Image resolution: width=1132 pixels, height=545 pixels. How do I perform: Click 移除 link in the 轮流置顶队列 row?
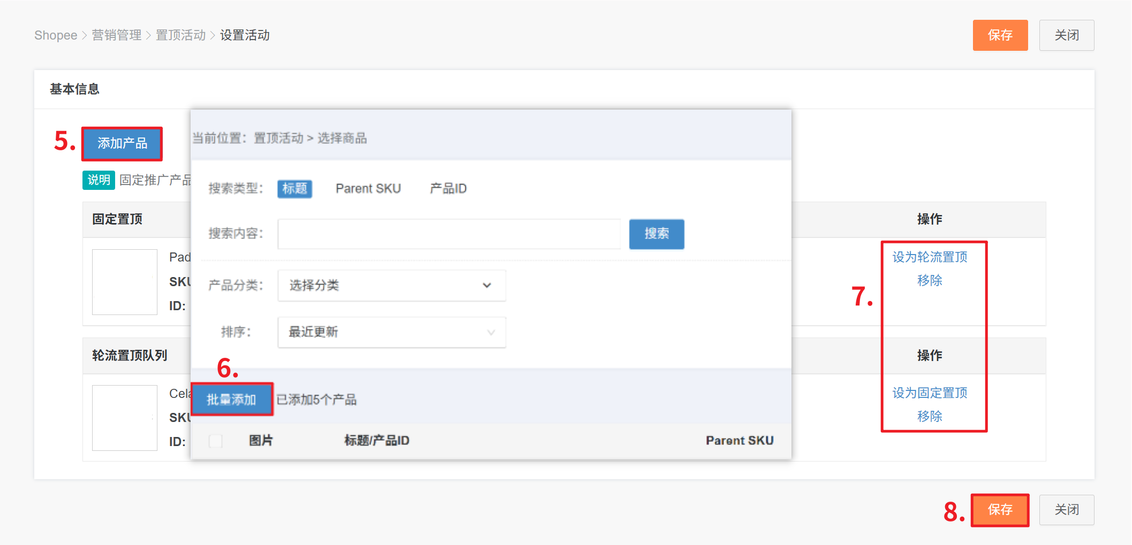coord(930,417)
